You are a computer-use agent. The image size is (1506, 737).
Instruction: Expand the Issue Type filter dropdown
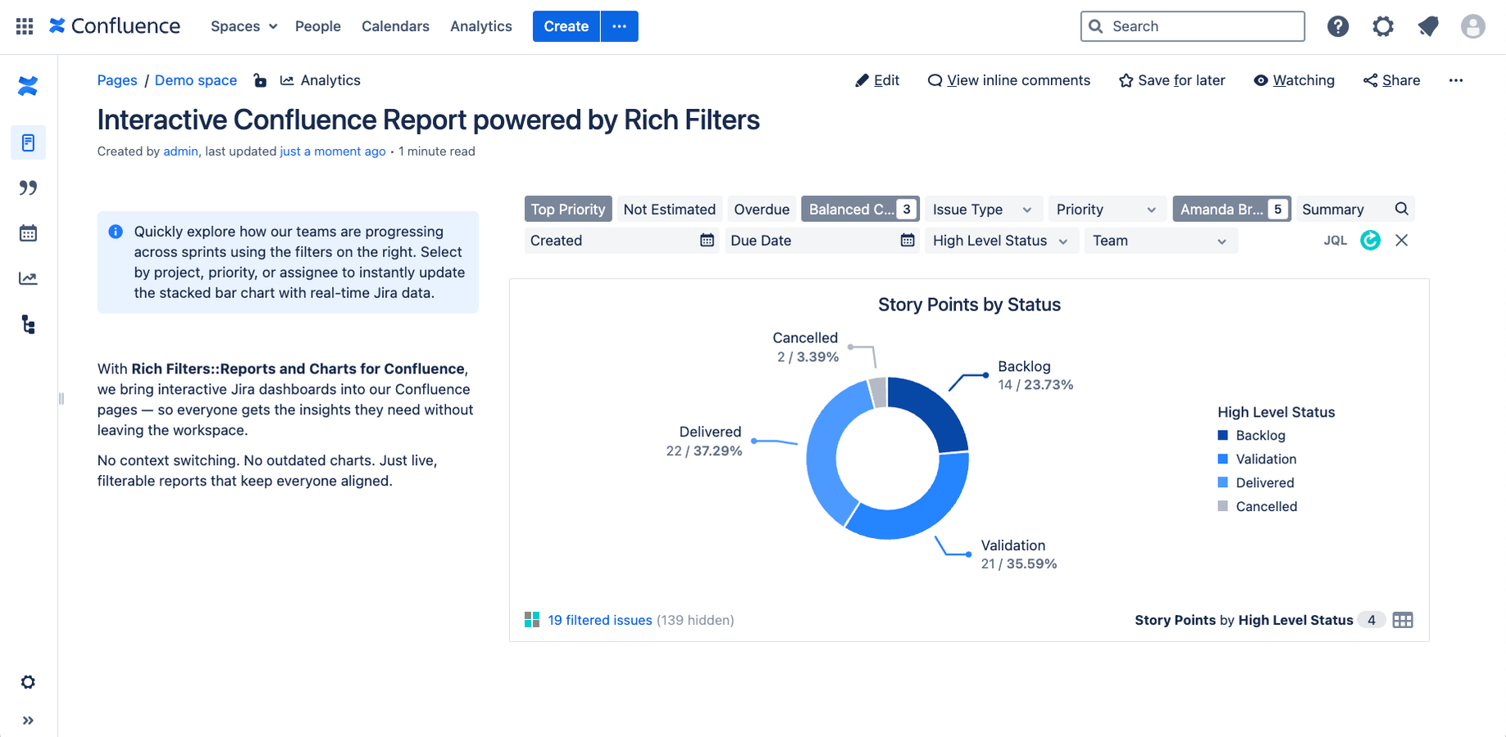coord(983,209)
